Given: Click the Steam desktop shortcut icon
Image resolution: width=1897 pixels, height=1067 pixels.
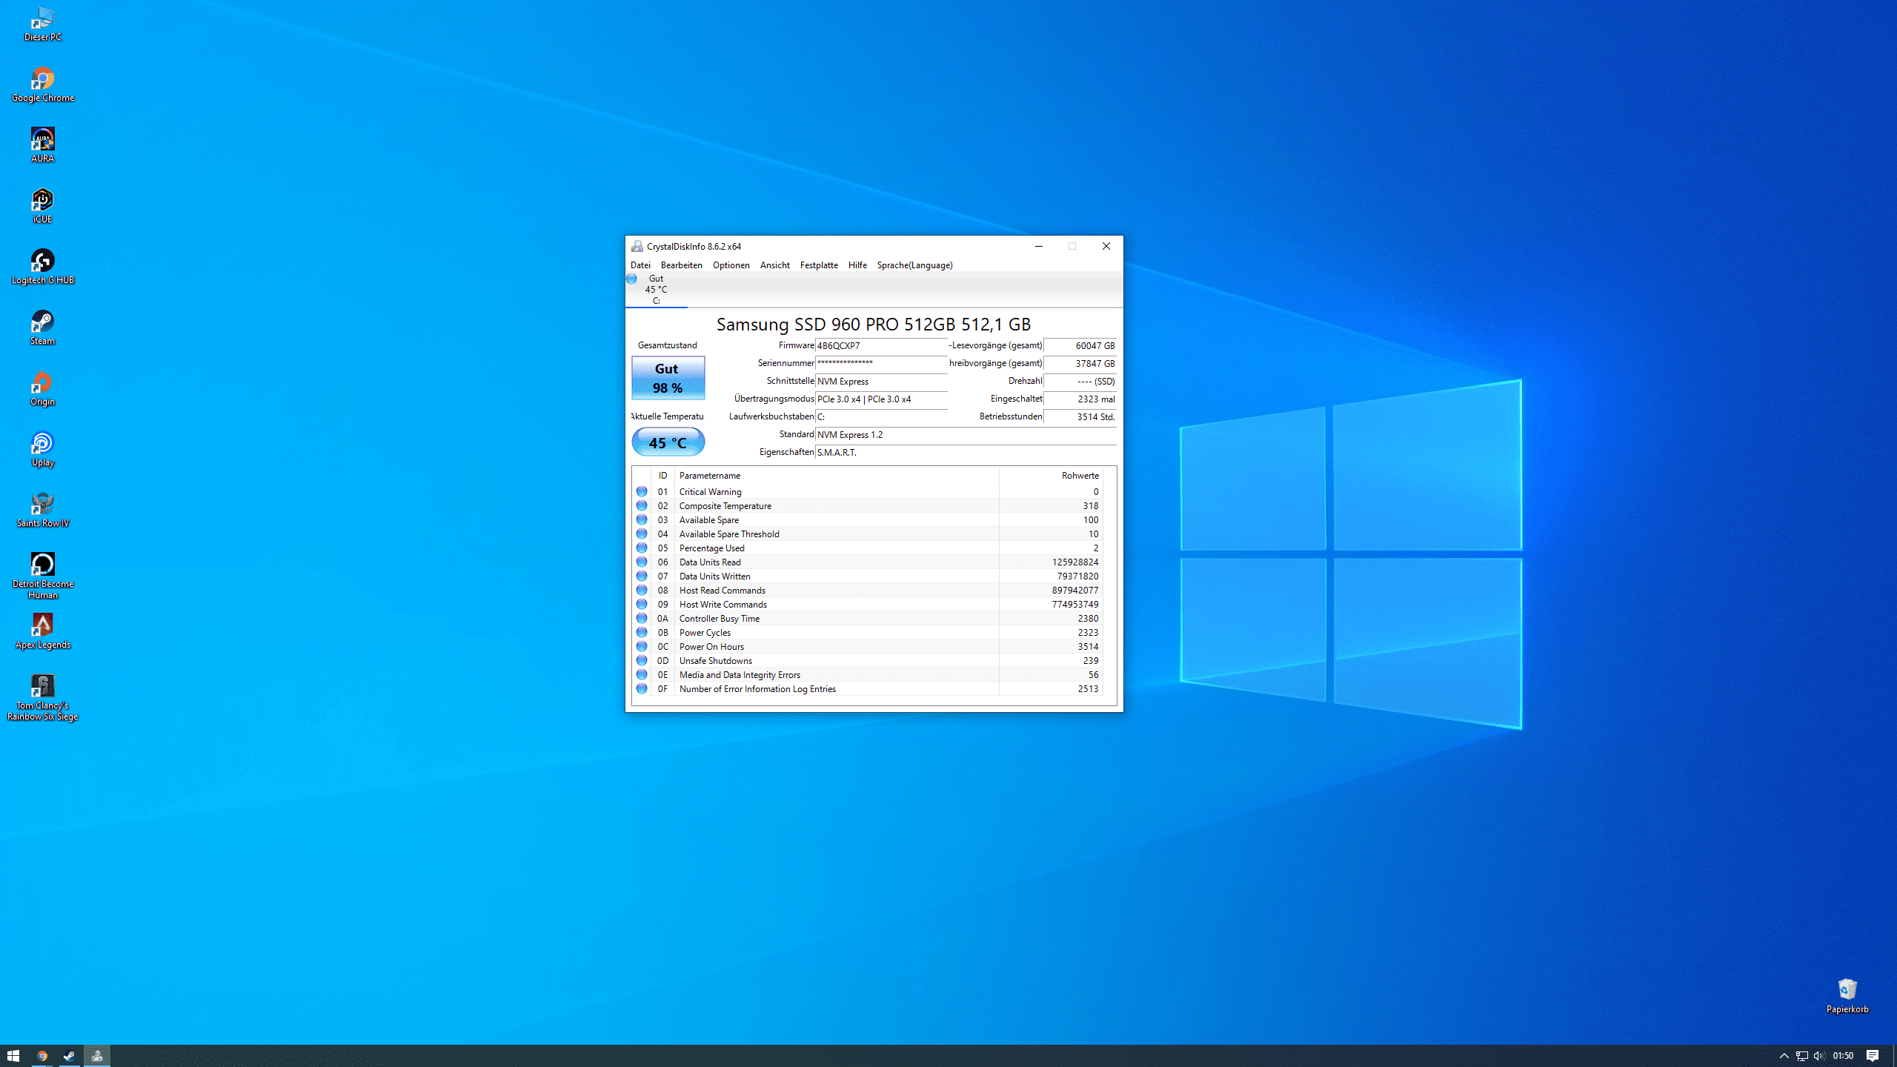Looking at the screenshot, I should pos(42,322).
